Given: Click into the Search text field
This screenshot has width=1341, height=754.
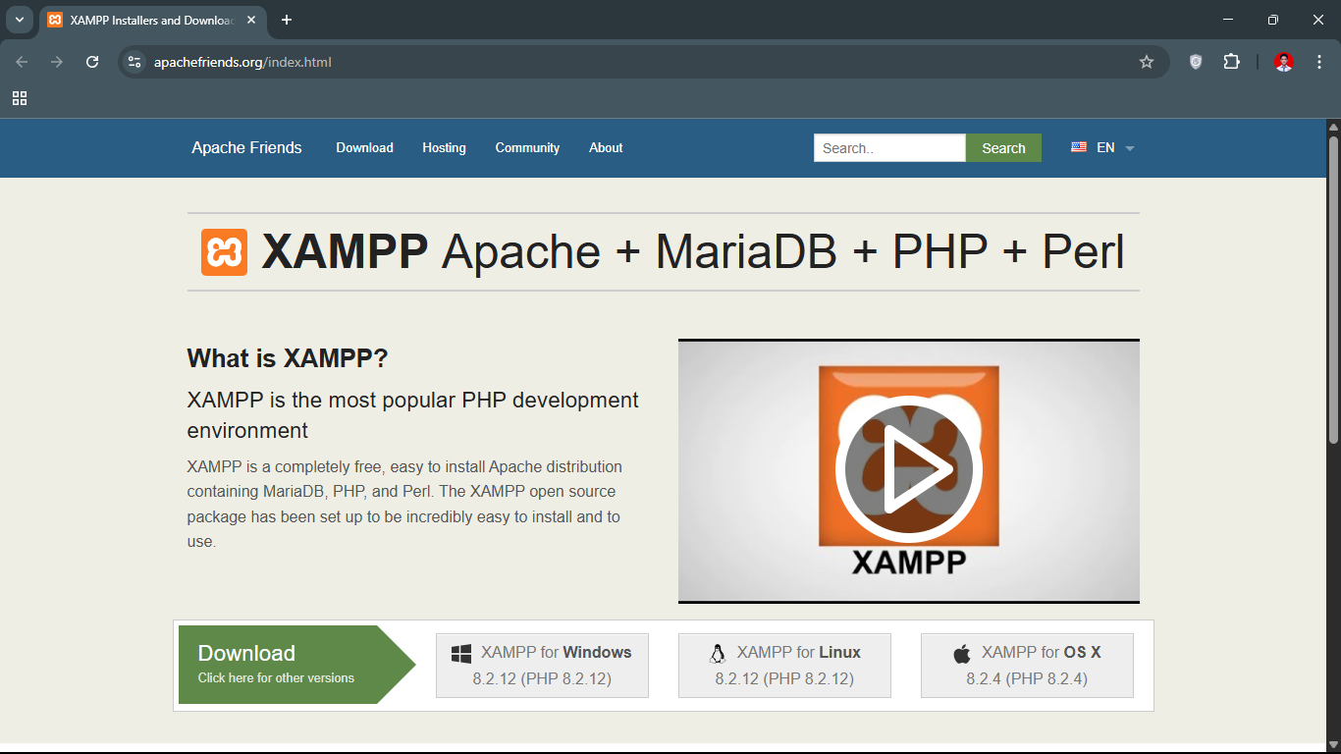Looking at the screenshot, I should (888, 148).
